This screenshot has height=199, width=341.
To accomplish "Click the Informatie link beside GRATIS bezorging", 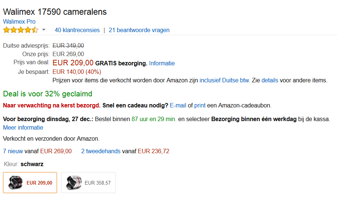I will [x=162, y=63].
